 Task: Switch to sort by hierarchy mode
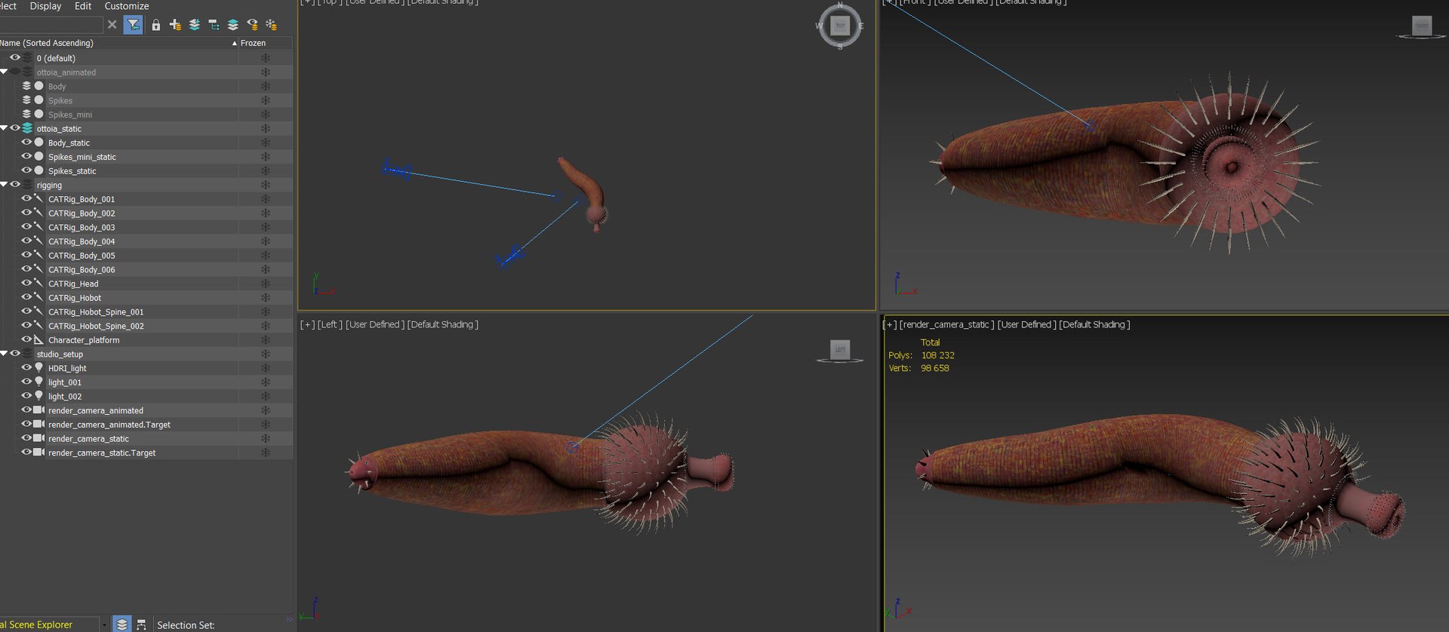click(141, 624)
